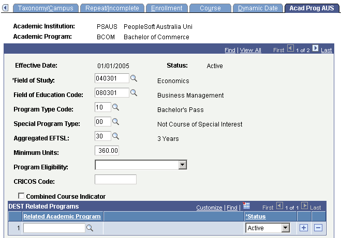The image size is (341, 238).
Task: Click DEST Related Programs previous row arrow
Action: 279,205
